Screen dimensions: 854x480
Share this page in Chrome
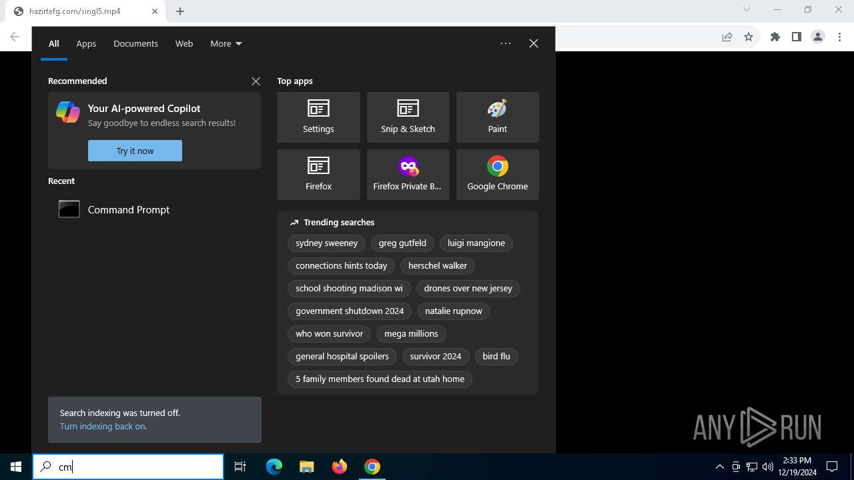point(727,37)
